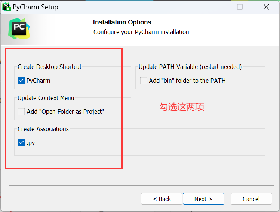
Task: Untick the .py association checkbox
Action: click(21, 143)
